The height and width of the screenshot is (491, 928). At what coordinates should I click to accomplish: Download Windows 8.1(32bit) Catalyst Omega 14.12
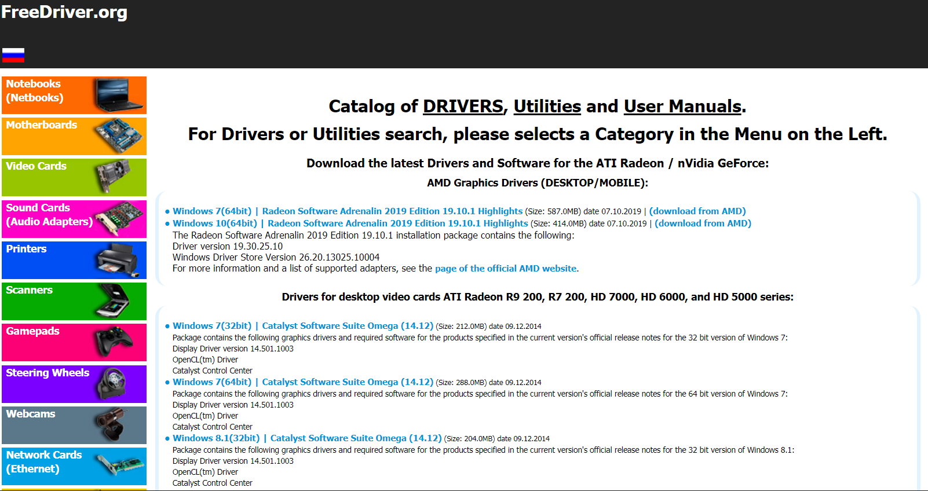307,438
